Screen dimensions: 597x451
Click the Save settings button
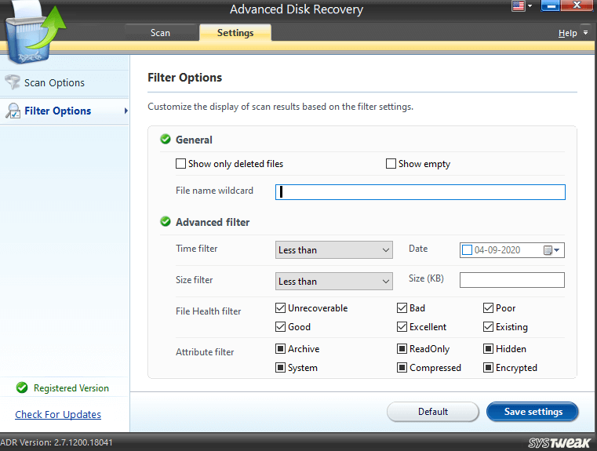coord(533,412)
